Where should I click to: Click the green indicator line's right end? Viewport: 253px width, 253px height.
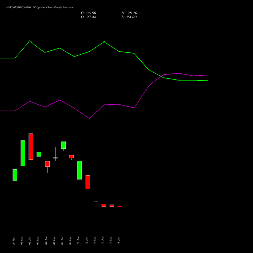click(208, 81)
